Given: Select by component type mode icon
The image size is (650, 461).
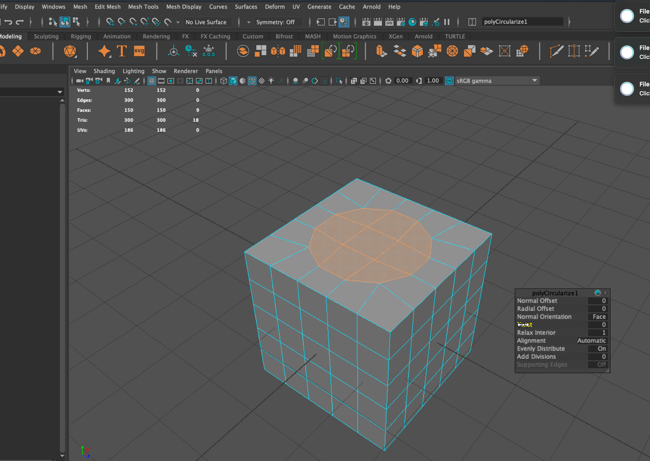Looking at the screenshot, I should tap(76, 22).
